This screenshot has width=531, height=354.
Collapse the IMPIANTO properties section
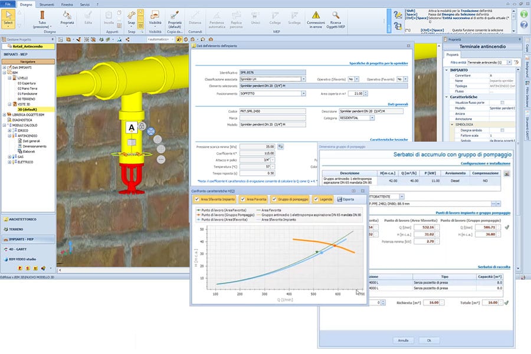click(447, 70)
